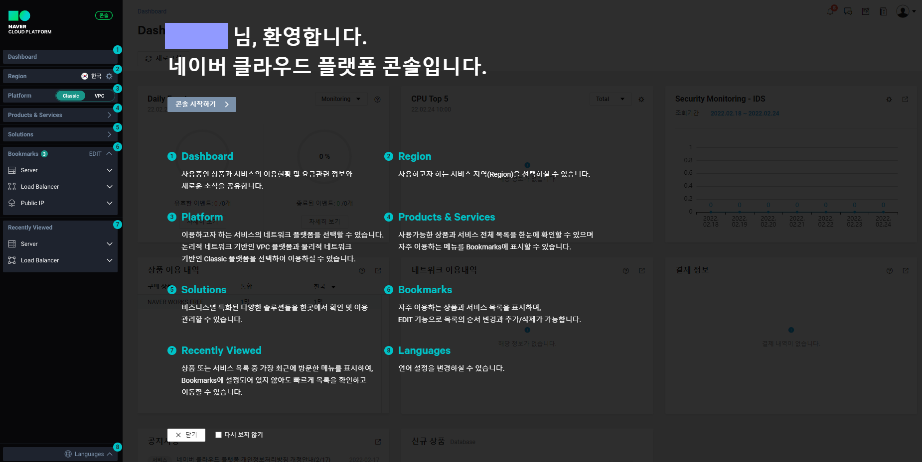Click the 새로고침 refresh button

point(163,58)
